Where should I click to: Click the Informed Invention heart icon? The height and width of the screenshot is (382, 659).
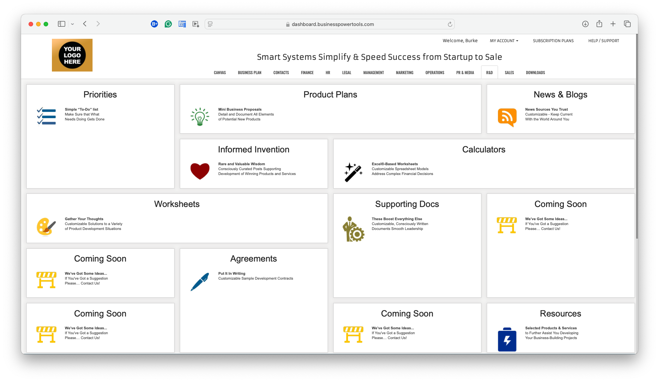click(x=200, y=171)
